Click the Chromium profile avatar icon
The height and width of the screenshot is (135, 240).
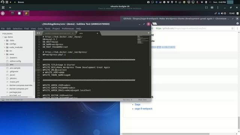[237, 23]
